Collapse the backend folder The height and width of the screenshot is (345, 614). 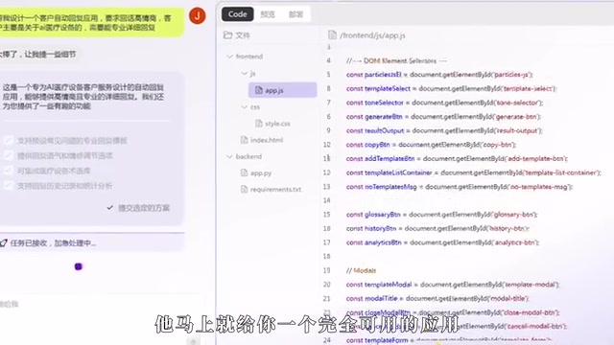tap(229, 156)
